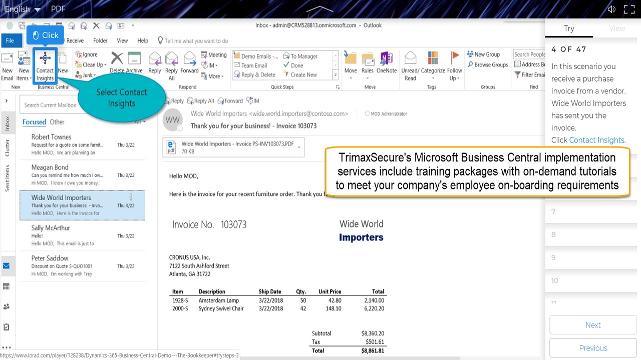Expand the Quick Steps gallery
641x360 pixels.
[x=336, y=75]
